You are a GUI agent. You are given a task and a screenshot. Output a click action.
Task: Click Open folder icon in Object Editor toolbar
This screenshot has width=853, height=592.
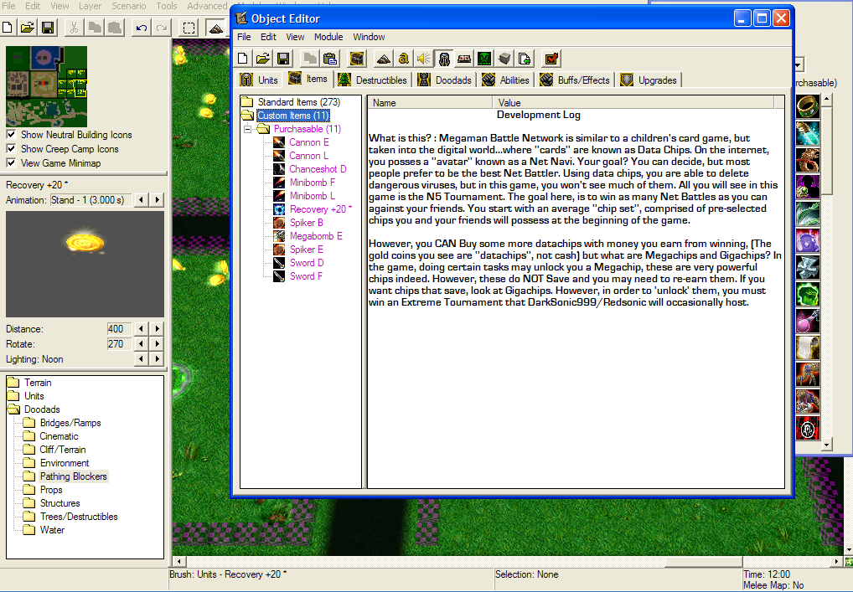coord(263,59)
